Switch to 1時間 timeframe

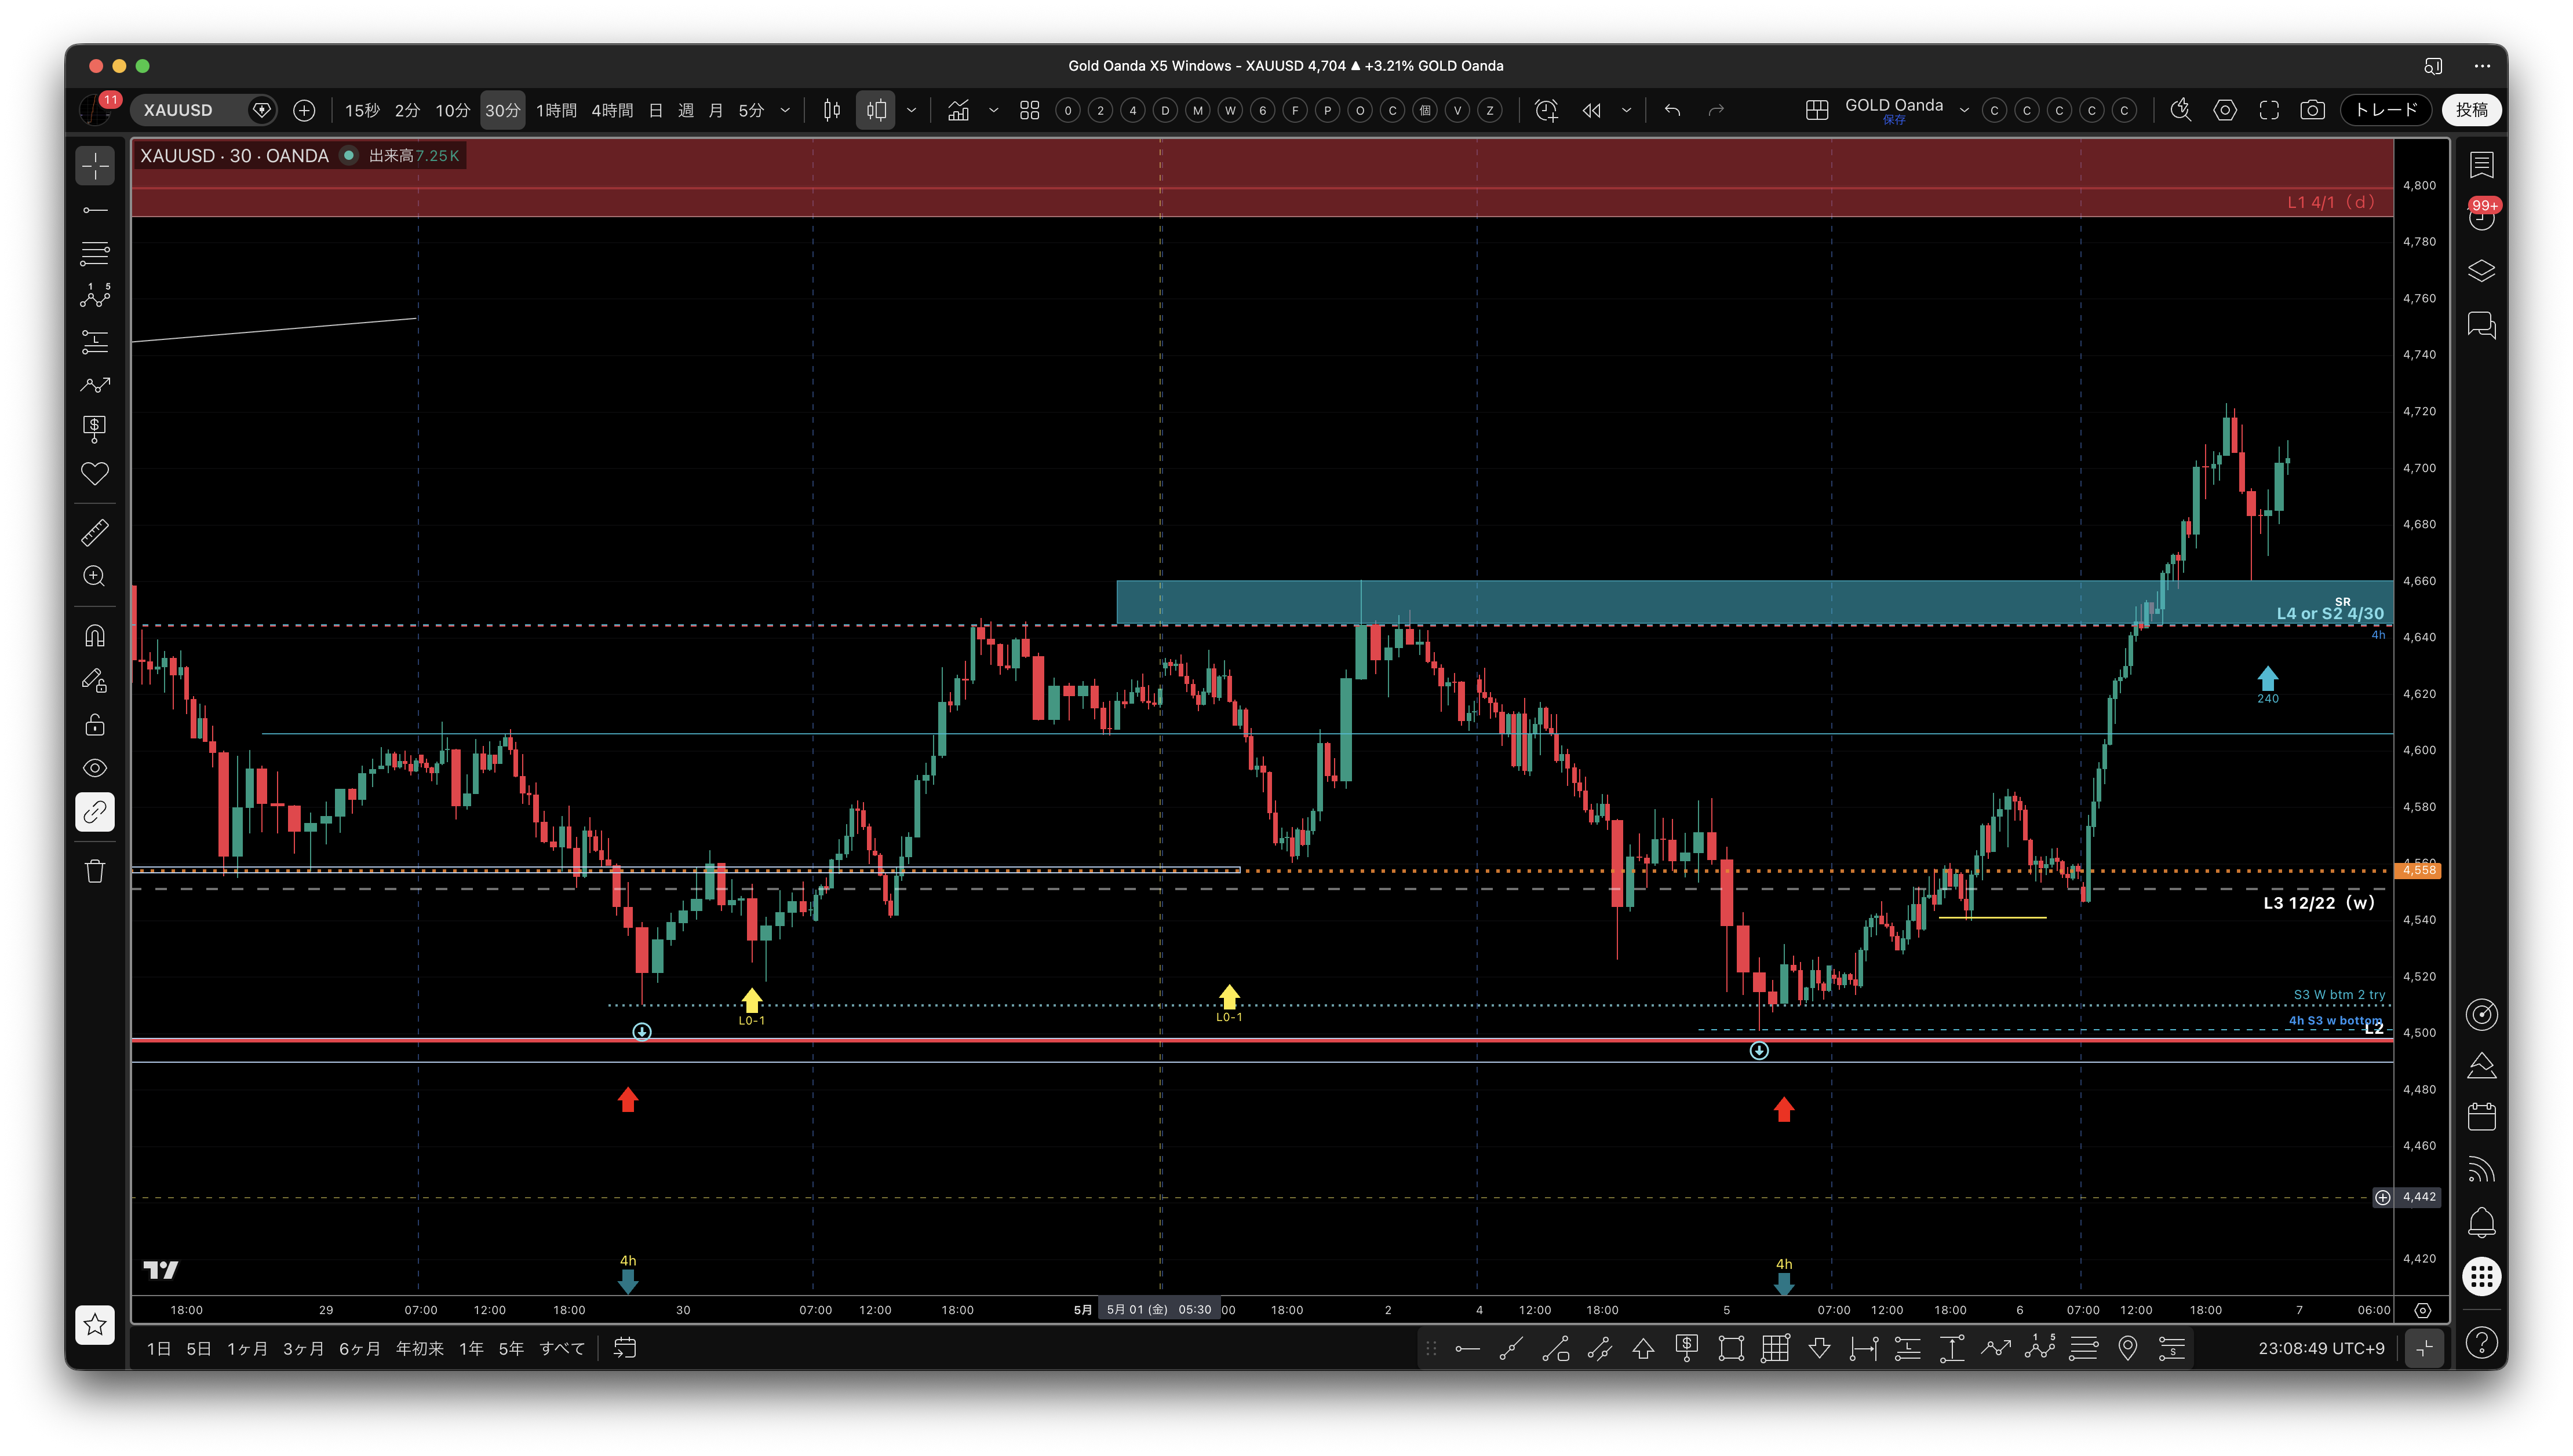click(x=556, y=110)
